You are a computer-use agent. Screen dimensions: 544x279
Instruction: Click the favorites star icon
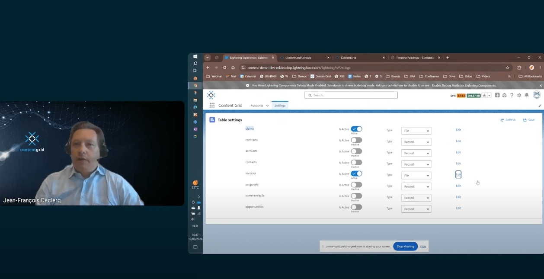[484, 95]
